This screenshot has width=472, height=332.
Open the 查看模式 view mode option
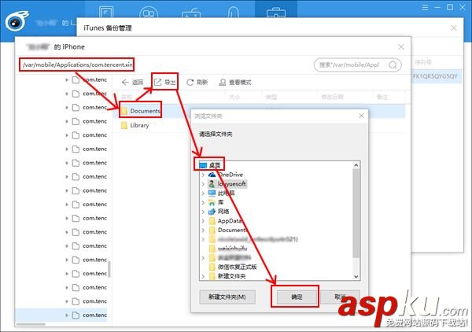tap(234, 82)
